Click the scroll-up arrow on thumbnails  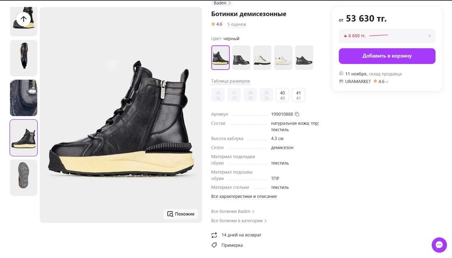[24, 19]
